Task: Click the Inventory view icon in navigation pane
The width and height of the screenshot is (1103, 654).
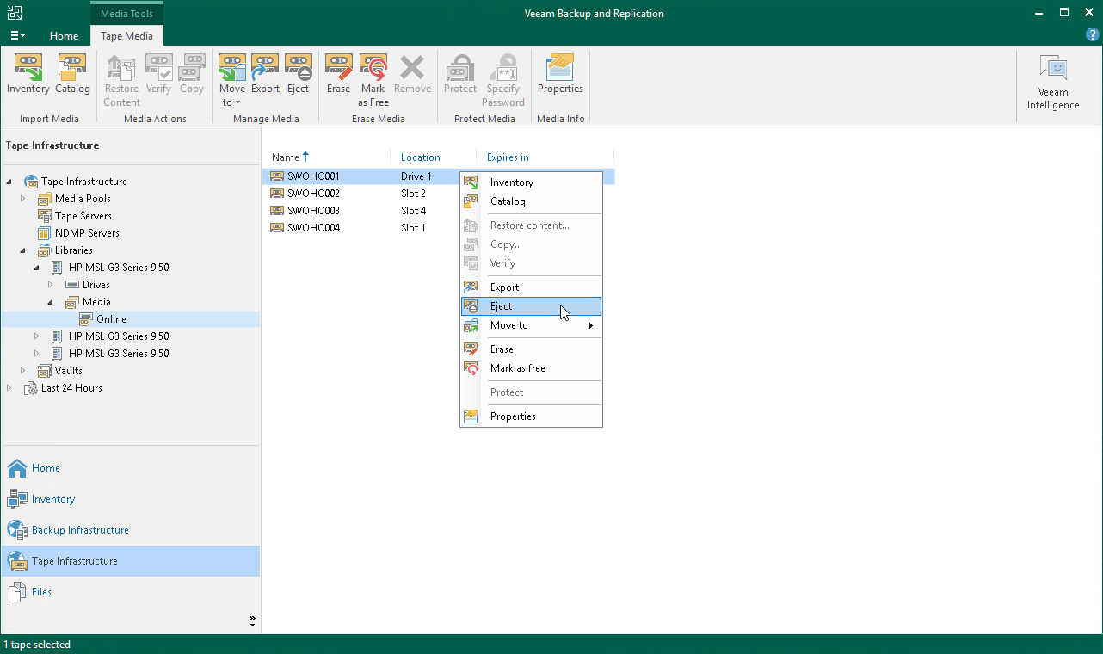Action: 17,499
